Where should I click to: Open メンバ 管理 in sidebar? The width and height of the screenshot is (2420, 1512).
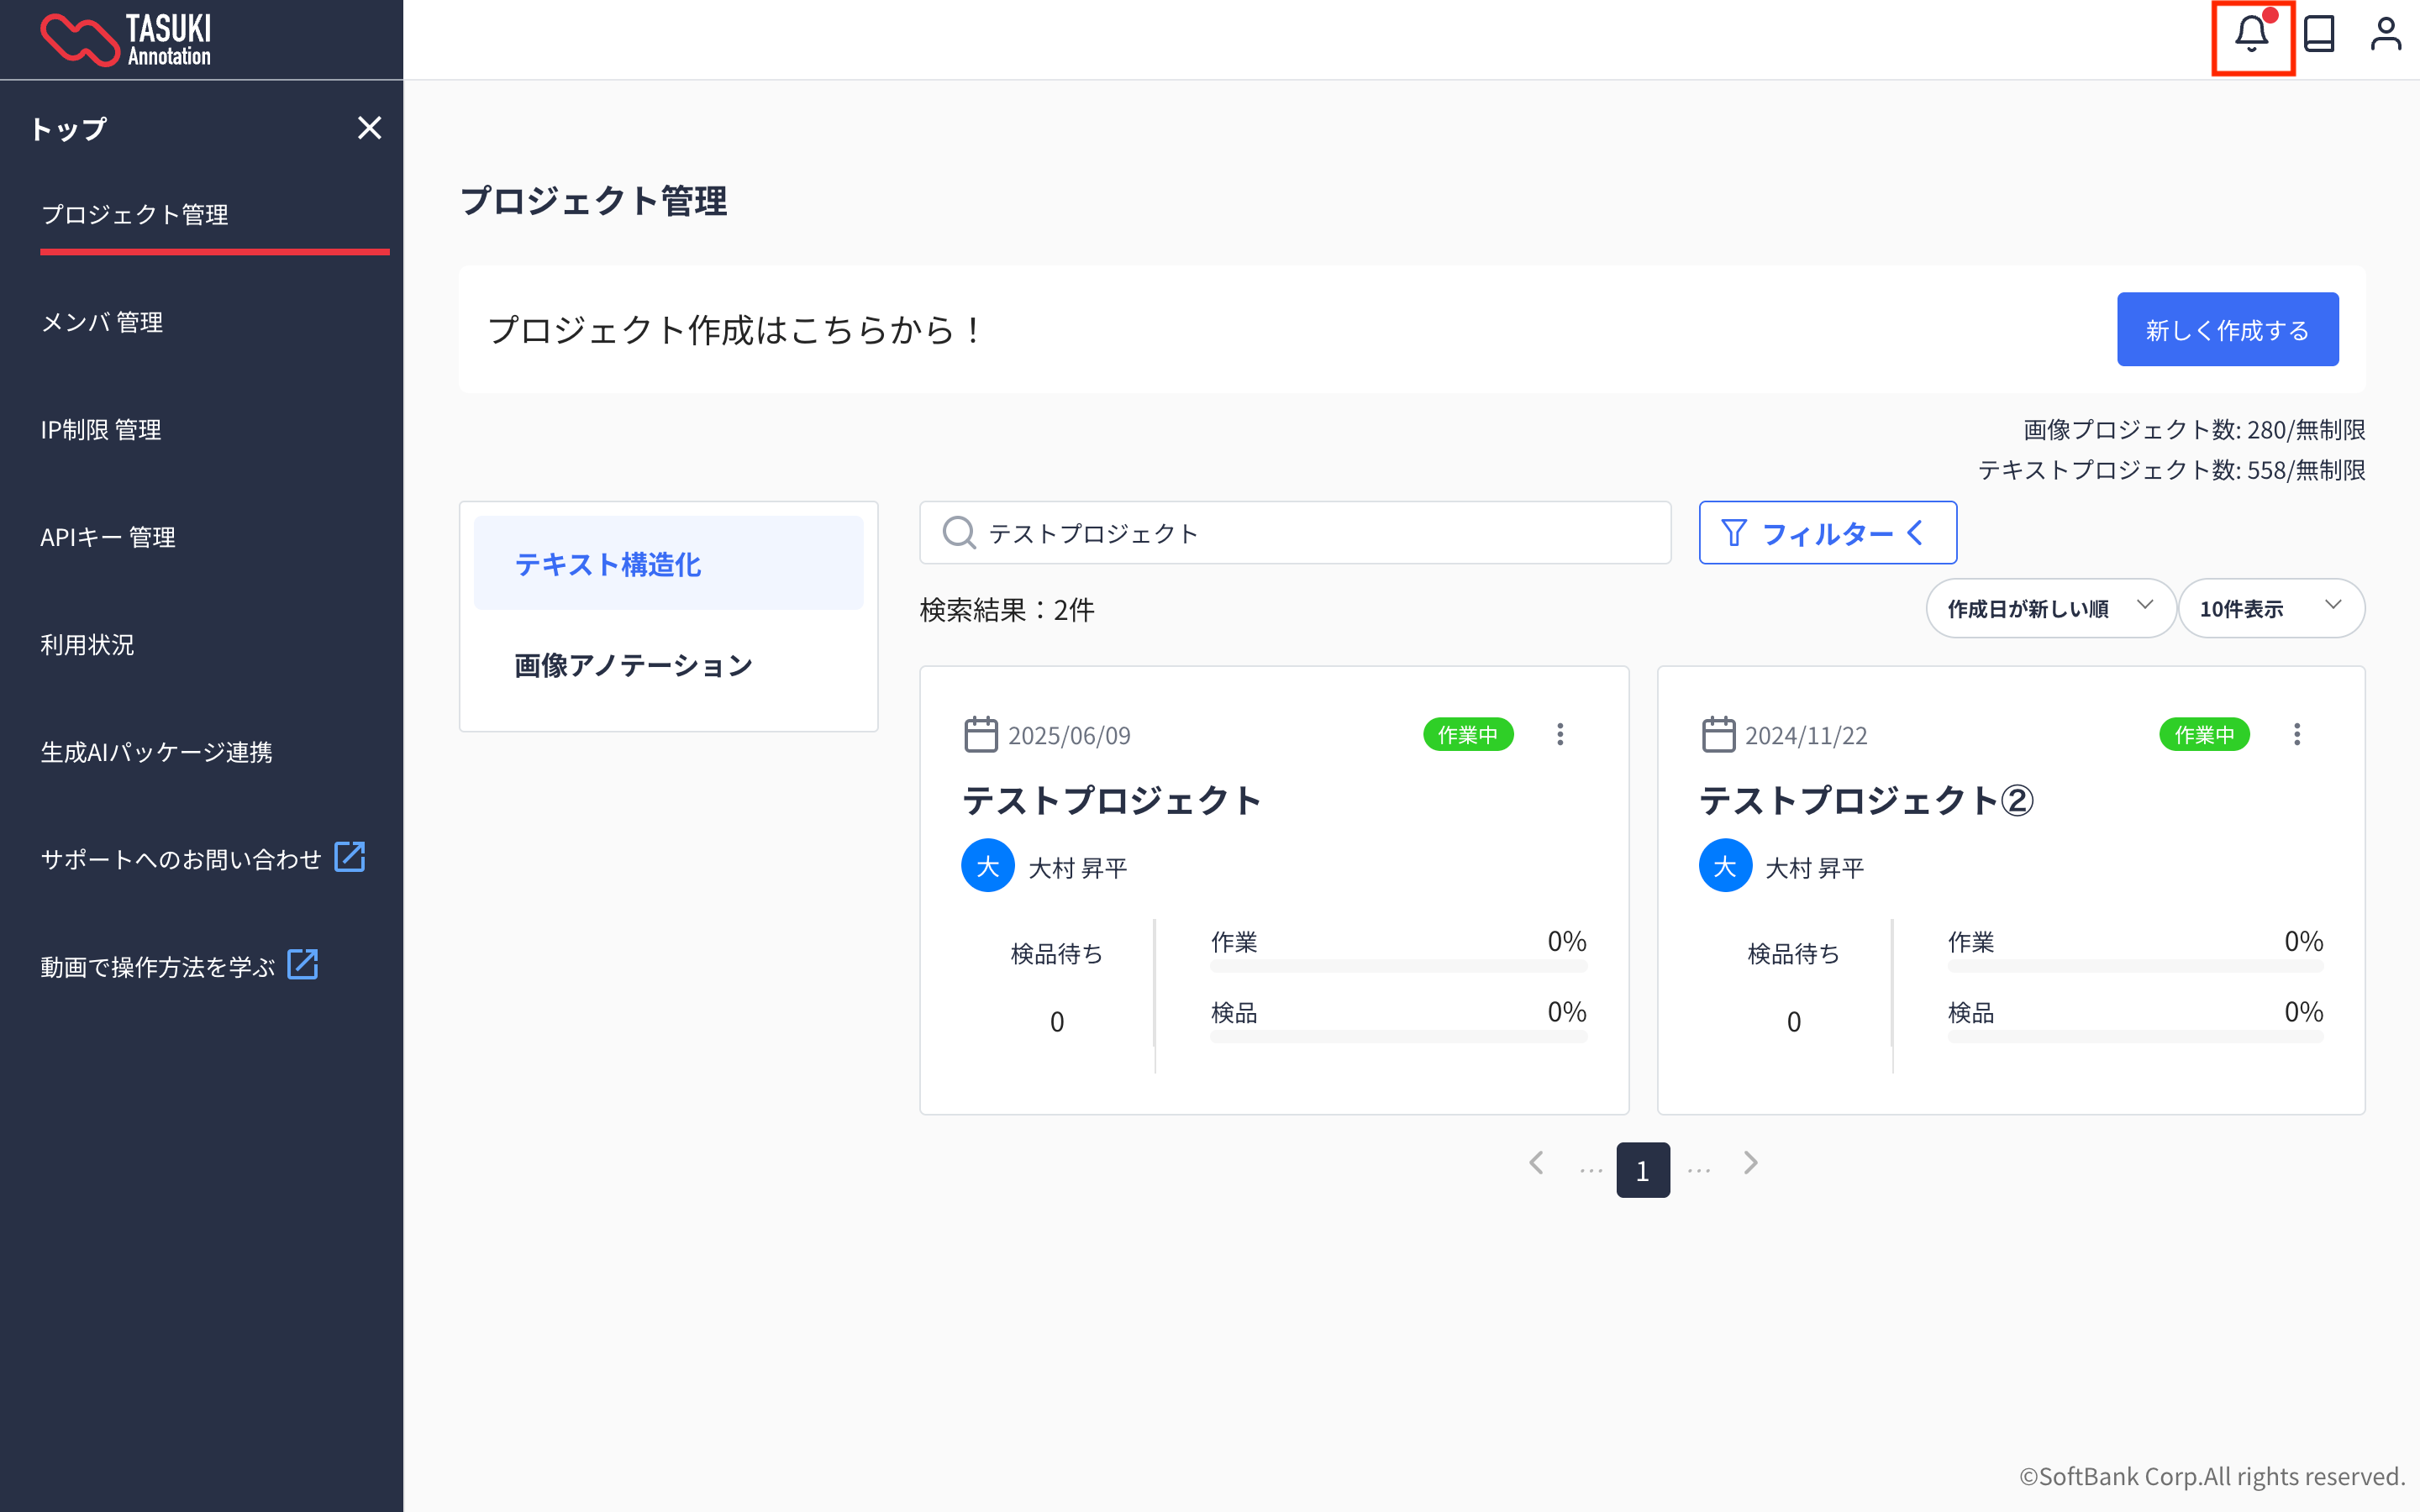coord(102,322)
